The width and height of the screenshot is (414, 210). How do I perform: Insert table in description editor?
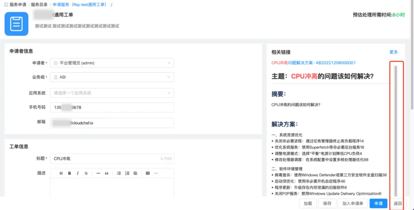coord(148,173)
